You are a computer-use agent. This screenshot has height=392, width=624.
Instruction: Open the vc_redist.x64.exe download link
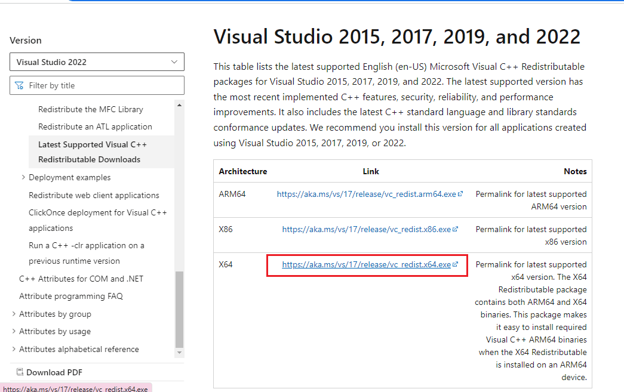click(366, 264)
